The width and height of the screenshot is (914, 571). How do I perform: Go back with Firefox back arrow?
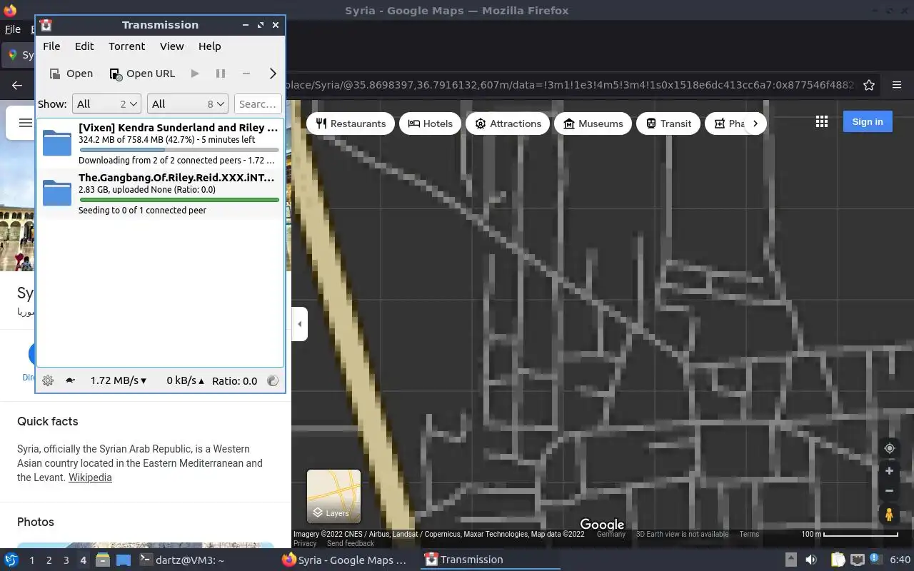pos(17,86)
